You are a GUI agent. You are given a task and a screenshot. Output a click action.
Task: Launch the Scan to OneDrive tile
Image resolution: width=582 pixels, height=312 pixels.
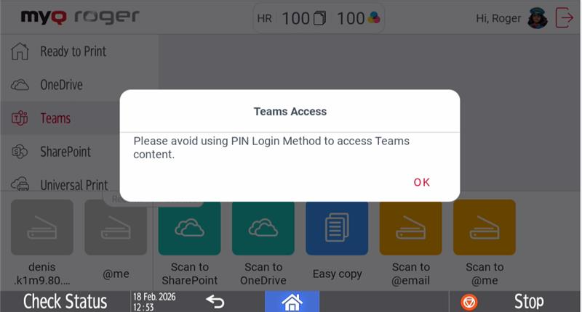click(x=263, y=228)
